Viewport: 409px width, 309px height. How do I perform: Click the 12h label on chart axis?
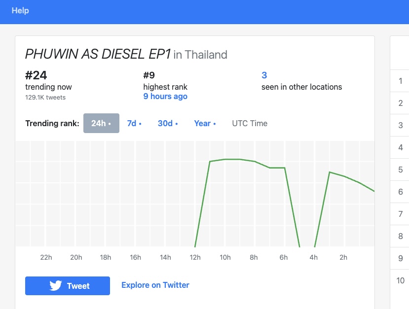[x=195, y=257]
